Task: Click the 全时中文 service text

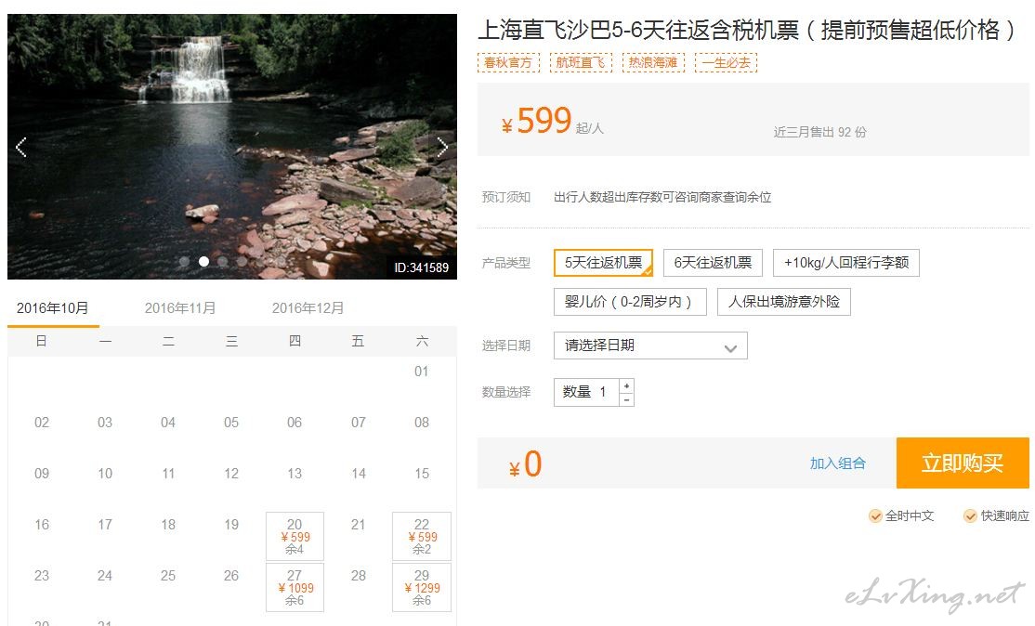Action: pyautogui.click(x=910, y=515)
